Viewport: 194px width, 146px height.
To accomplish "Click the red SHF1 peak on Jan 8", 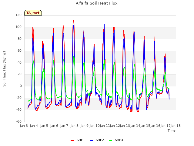I will (x=74, y=20).
